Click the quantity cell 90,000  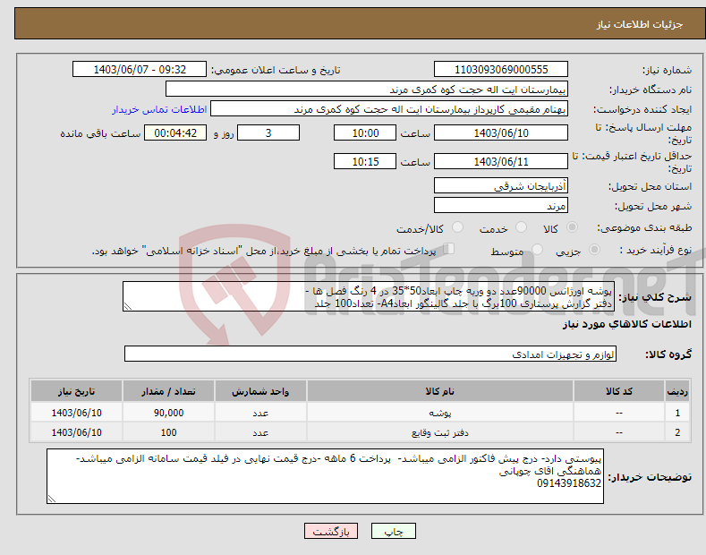point(168,413)
